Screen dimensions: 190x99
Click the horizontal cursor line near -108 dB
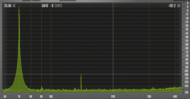pos(92,74)
